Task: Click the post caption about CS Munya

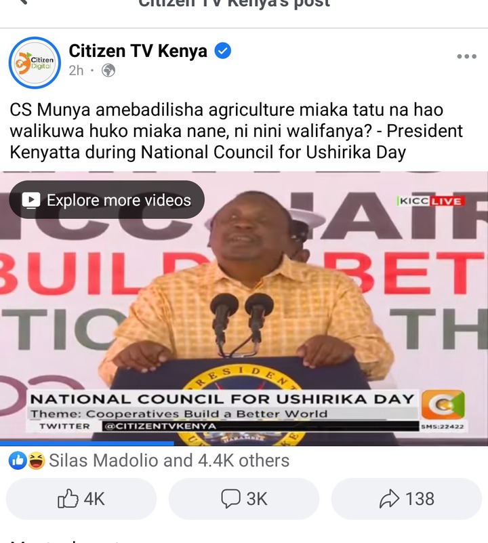Action: (x=237, y=131)
